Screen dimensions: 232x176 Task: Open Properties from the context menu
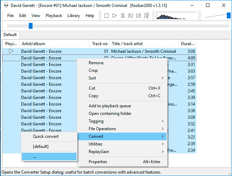tap(122, 162)
